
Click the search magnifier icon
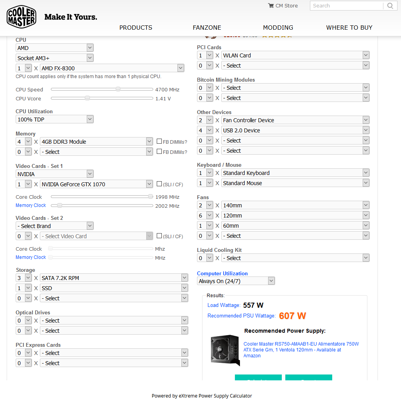pyautogui.click(x=390, y=5)
